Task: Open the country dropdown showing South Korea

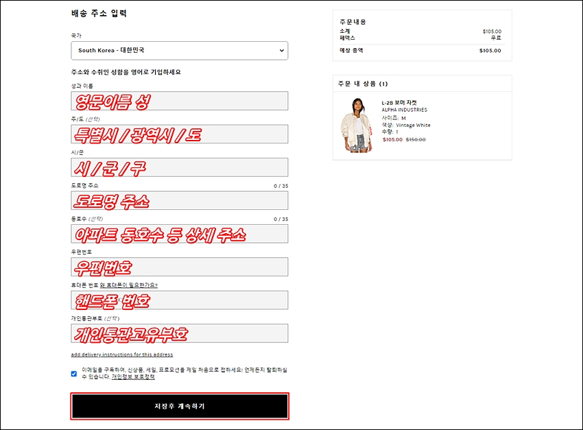Action: click(179, 51)
